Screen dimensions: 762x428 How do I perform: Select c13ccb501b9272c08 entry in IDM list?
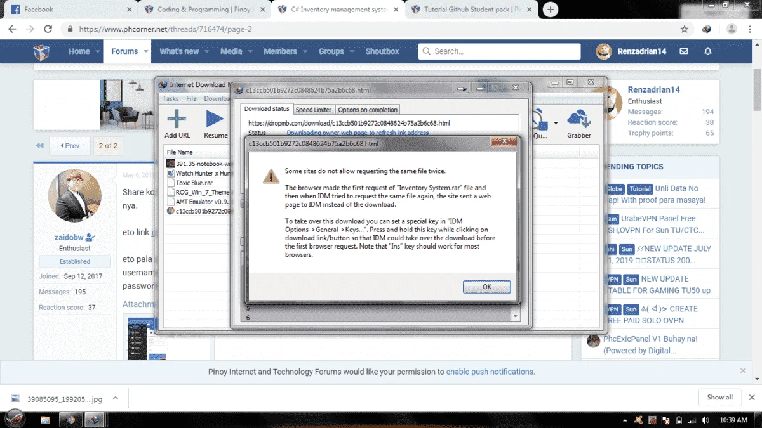pos(199,211)
